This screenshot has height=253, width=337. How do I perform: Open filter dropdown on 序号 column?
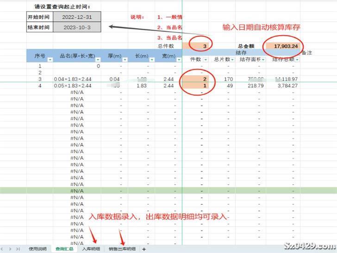pos(50,59)
